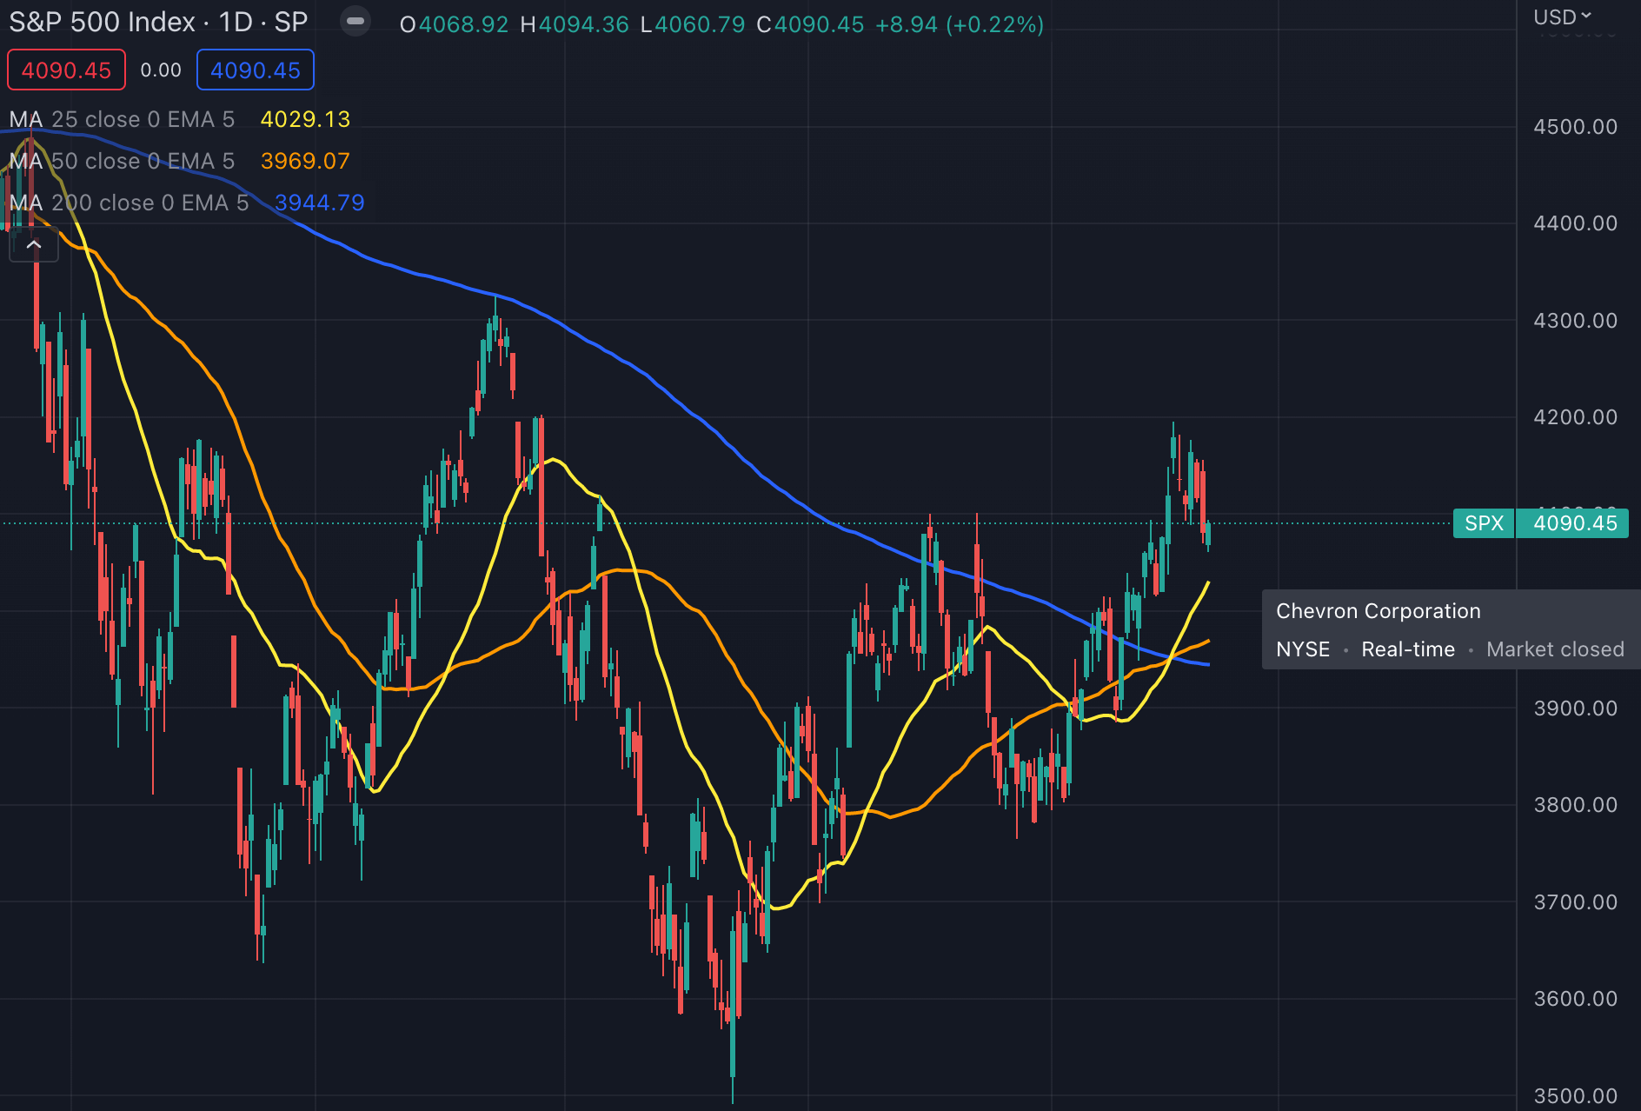Select the MA 50 close indicator legend
Screen dimensions: 1641x1111
pos(122,161)
